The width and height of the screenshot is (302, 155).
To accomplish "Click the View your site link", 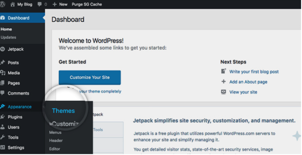I will 243,92.
